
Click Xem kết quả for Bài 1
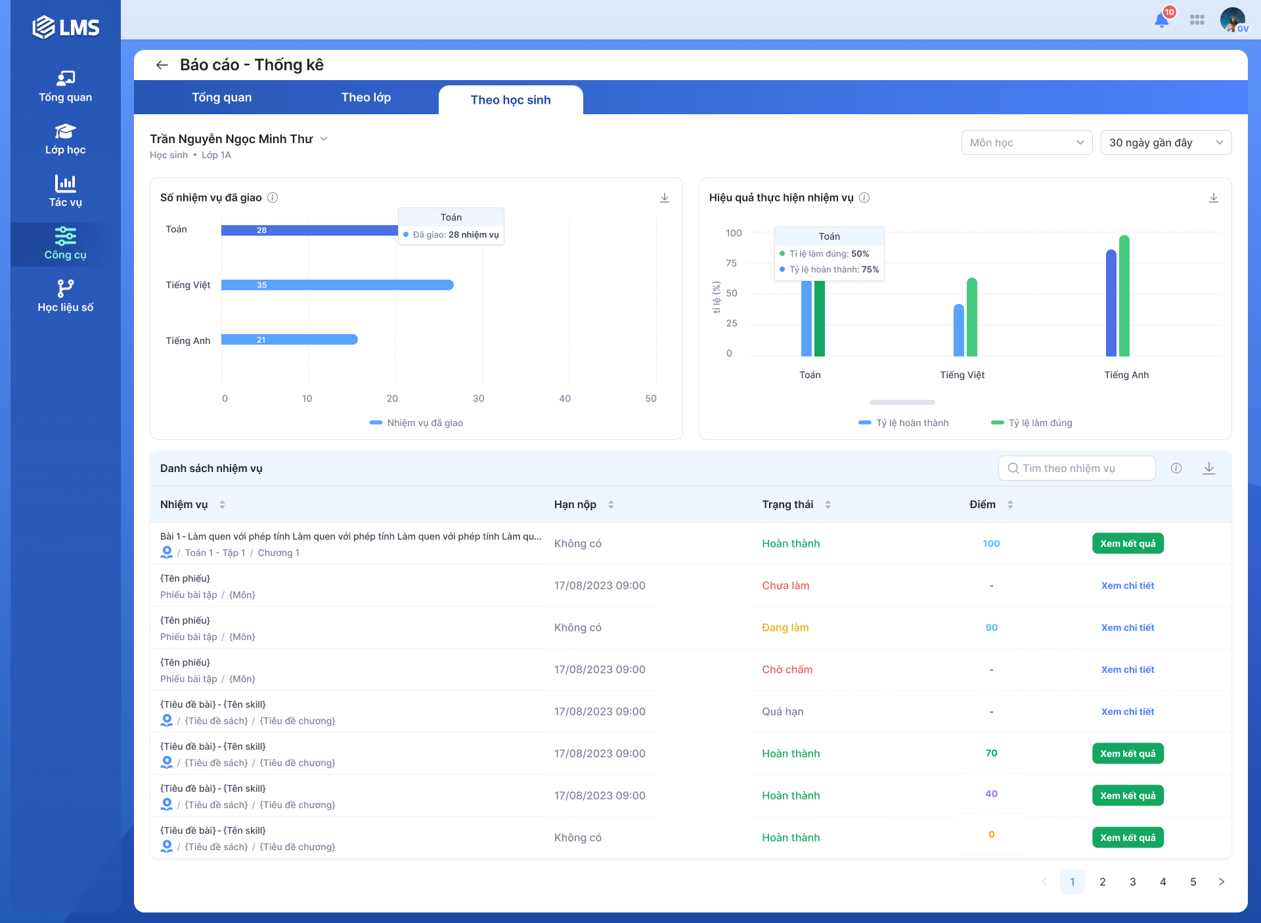[x=1128, y=544]
